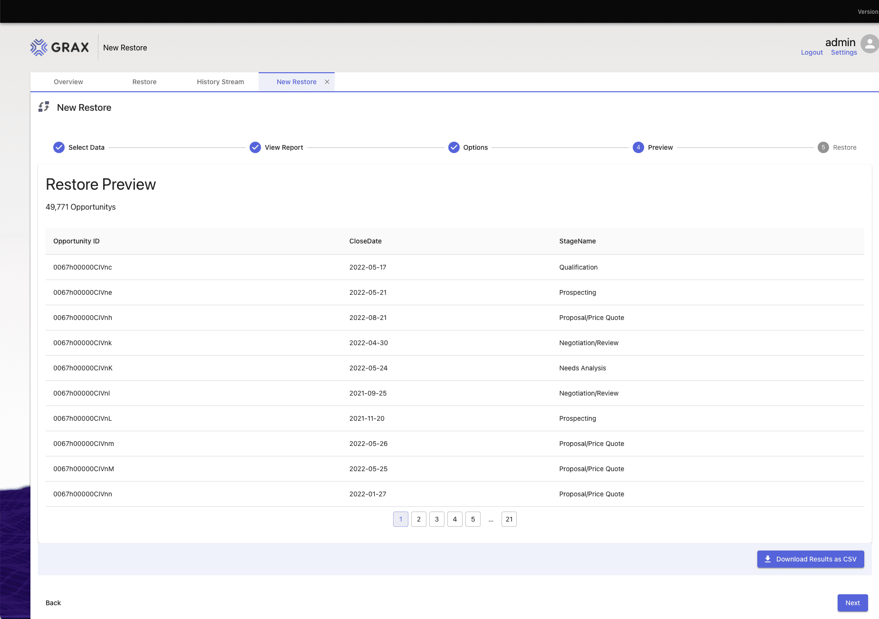Click the Preview step label
This screenshot has height=619, width=879.
(x=660, y=147)
